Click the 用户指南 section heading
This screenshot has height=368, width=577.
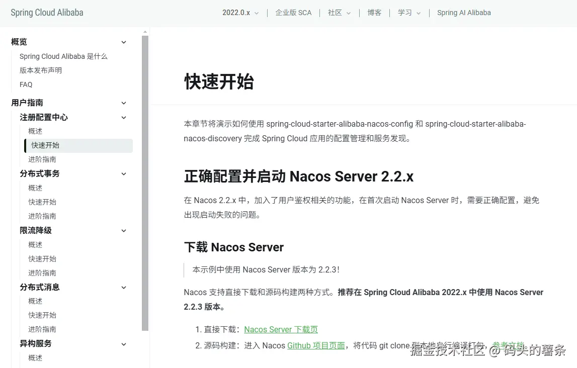point(27,103)
